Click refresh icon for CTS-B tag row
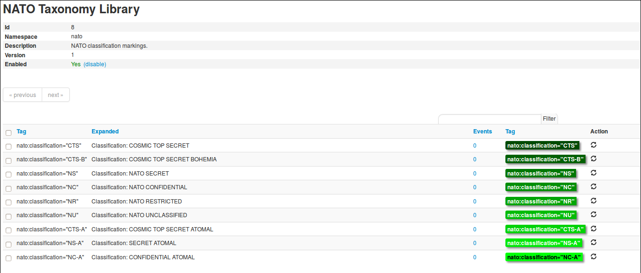 593,159
